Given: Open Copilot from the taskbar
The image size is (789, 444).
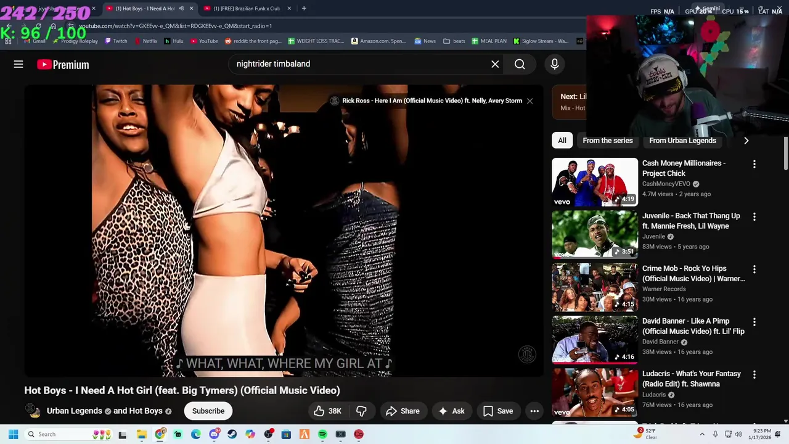Looking at the screenshot, I should pyautogui.click(x=250, y=434).
